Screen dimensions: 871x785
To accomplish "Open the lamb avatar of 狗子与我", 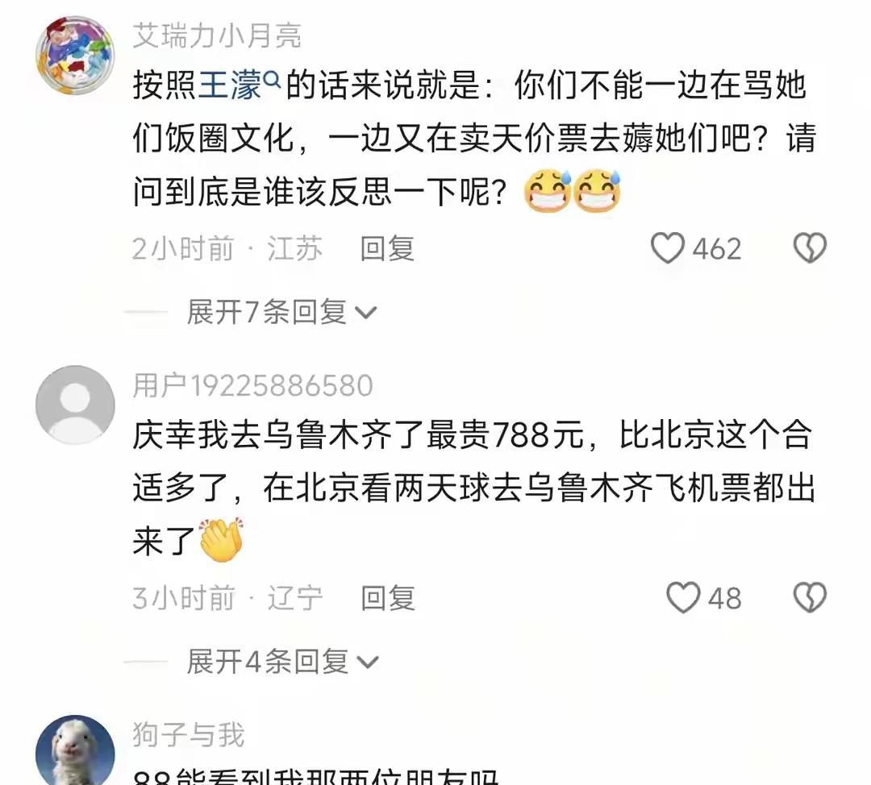I will tap(75, 750).
